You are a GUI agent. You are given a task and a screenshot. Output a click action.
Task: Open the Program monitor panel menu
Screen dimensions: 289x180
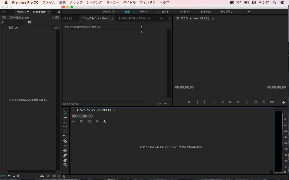coord(213,19)
